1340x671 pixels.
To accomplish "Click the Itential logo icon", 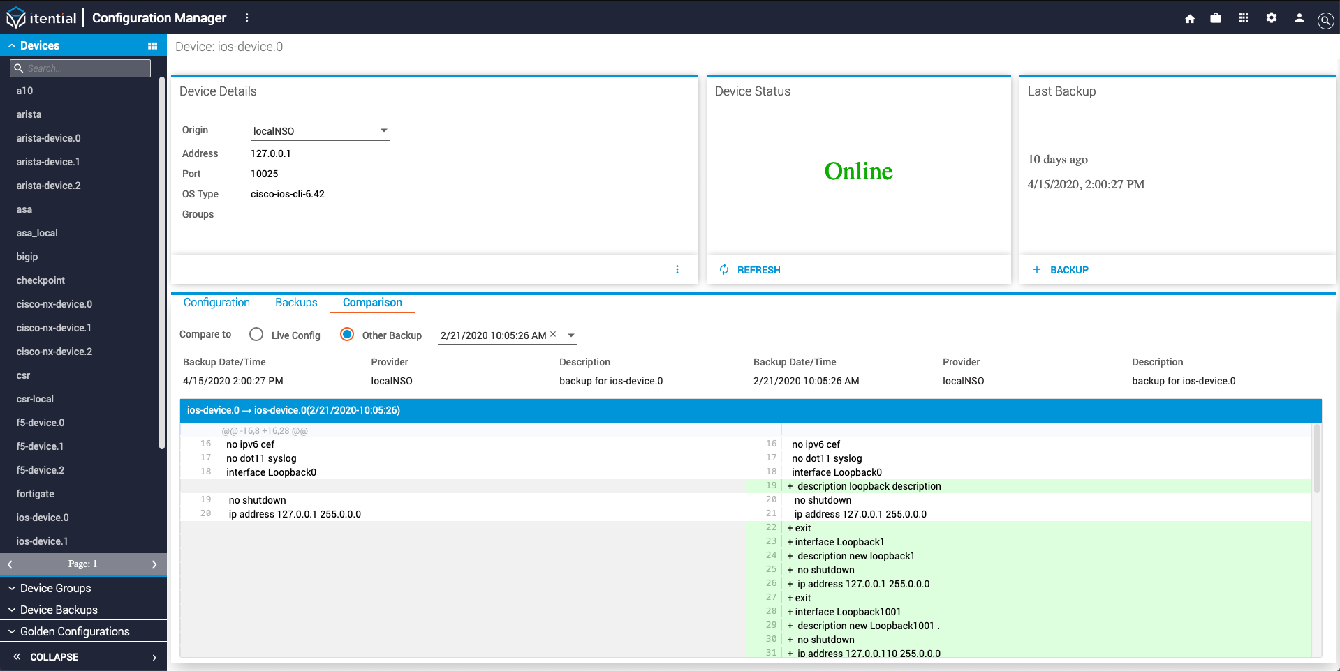I will (15, 17).
